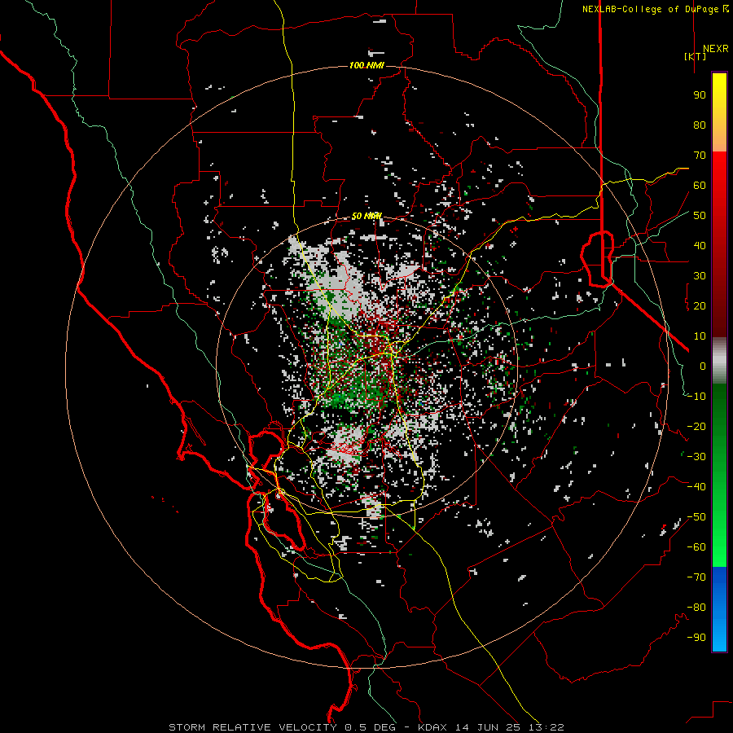733x733 pixels.
Task: Click the -90 value on velocity scale
Action: tap(696, 638)
